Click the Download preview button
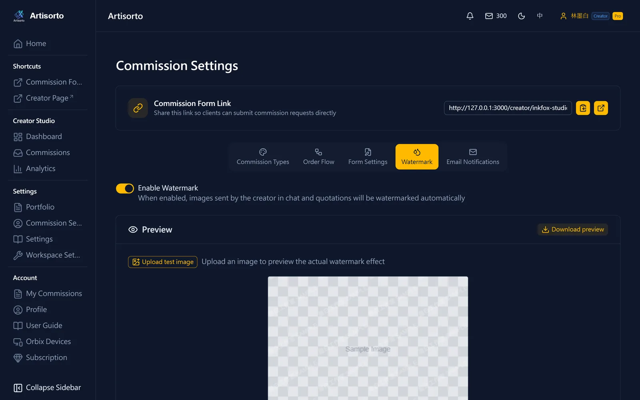 pos(573,230)
